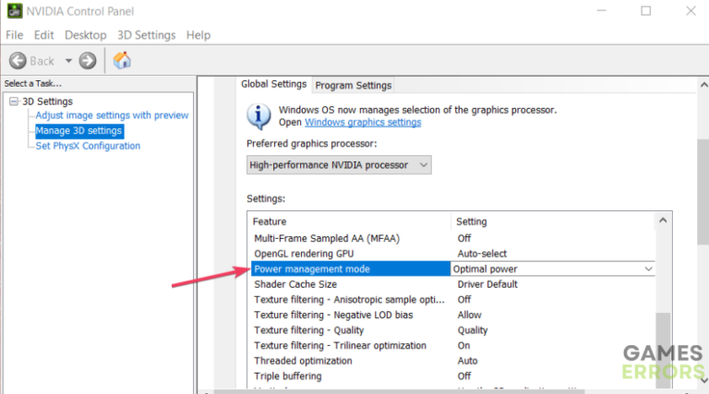Screen dimensions: 709x394
Task: Open the Home icon in toolbar
Action: pyautogui.click(x=122, y=61)
